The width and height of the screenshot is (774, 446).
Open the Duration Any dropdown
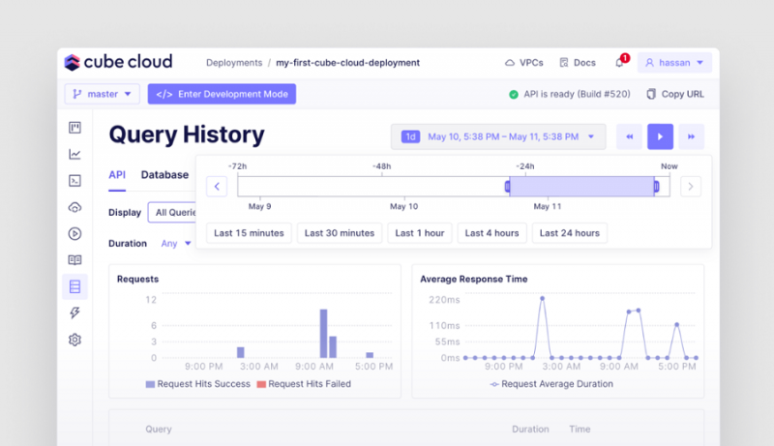(176, 244)
